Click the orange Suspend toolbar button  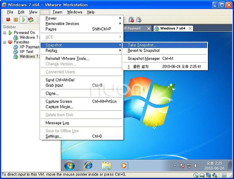point(16,19)
